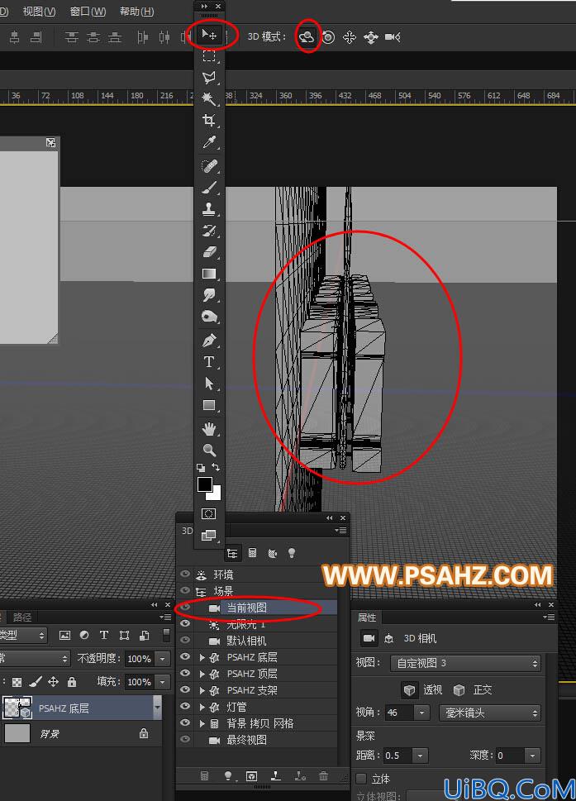Open the 视图 custom view dropdown
The width and height of the screenshot is (576, 801).
pos(465,663)
